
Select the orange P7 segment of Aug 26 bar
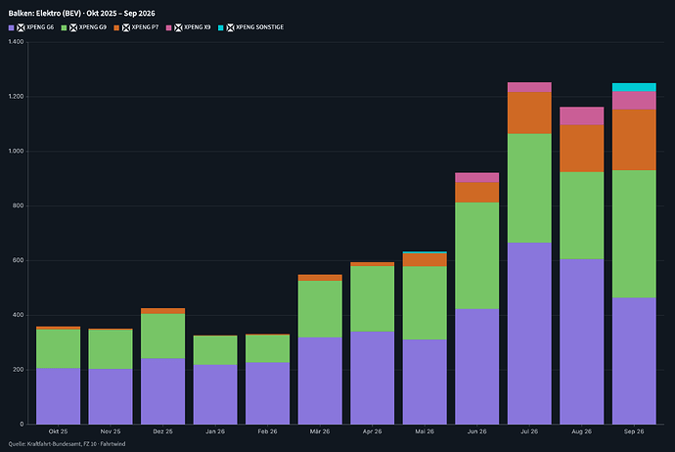582,149
